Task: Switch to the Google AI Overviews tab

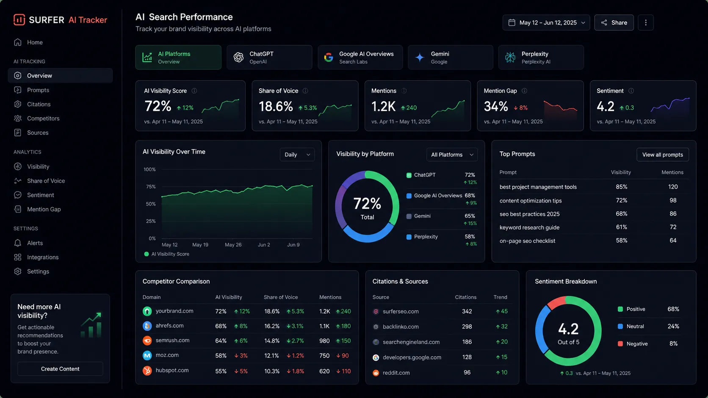Action: 360,57
